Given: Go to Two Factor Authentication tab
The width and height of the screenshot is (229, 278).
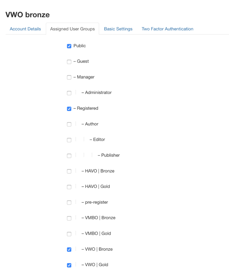Looking at the screenshot, I should click(167, 29).
